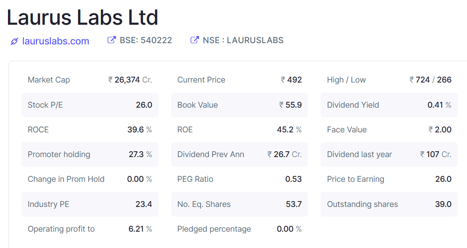Select the ROE value 45.2 %
Image resolution: width=467 pixels, height=248 pixels.
pos(289,130)
